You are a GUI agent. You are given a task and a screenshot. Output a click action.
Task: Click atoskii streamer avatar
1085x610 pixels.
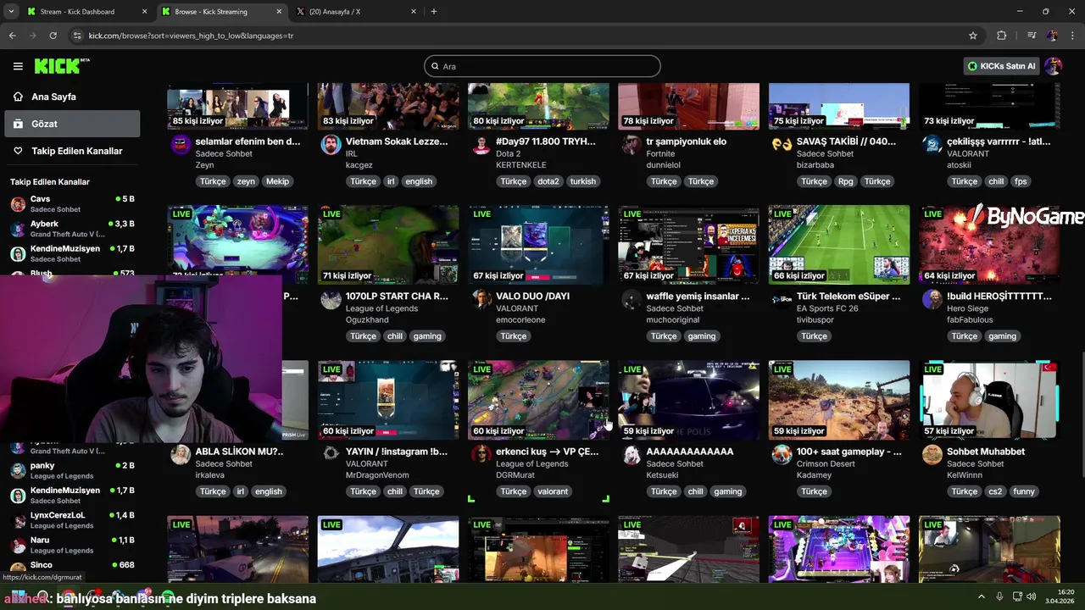click(x=932, y=144)
